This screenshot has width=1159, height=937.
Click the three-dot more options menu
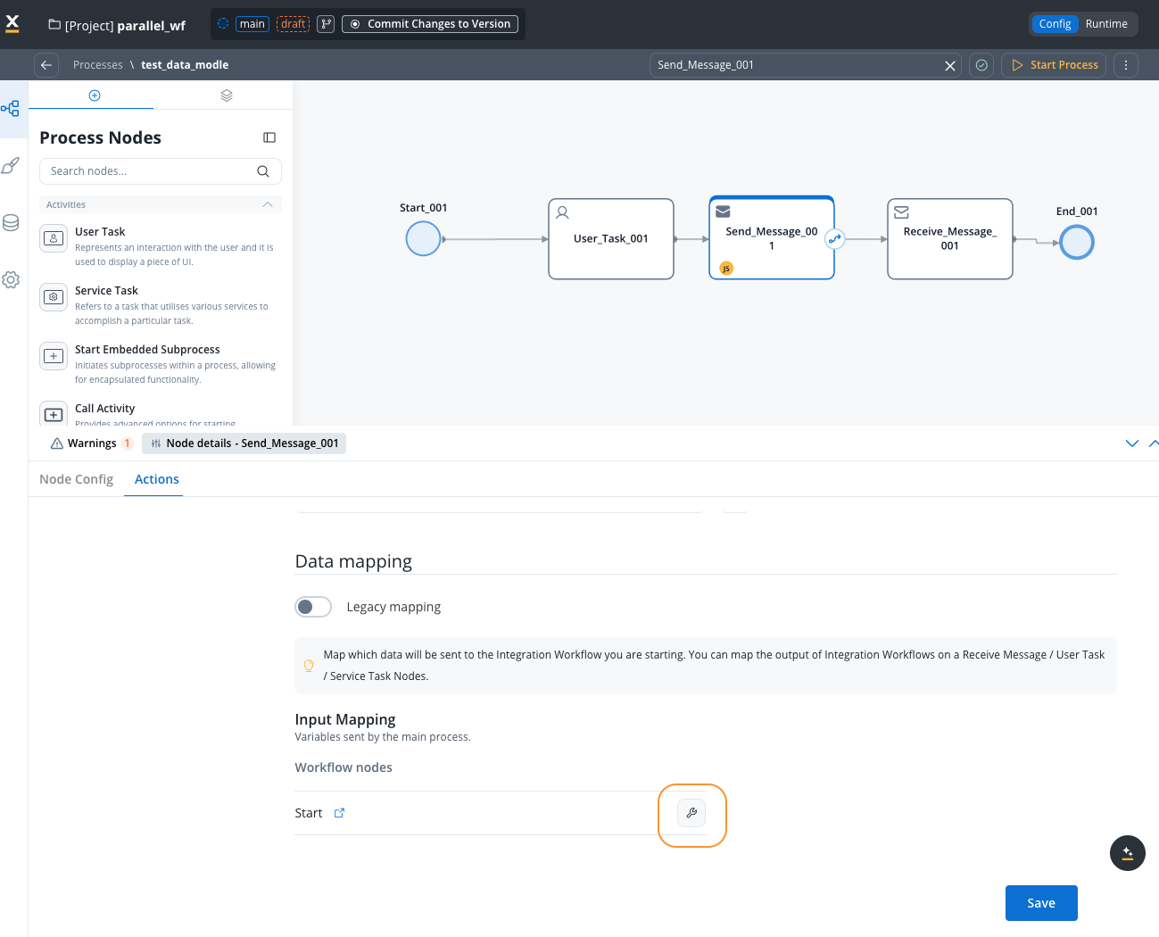point(1126,65)
